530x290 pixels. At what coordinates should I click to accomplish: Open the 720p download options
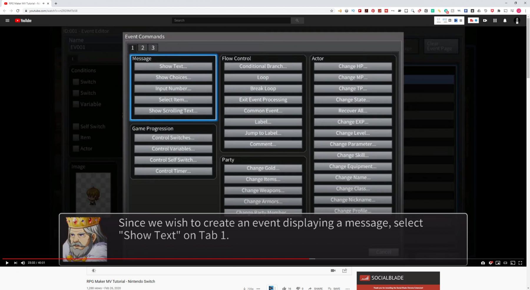(x=248, y=289)
